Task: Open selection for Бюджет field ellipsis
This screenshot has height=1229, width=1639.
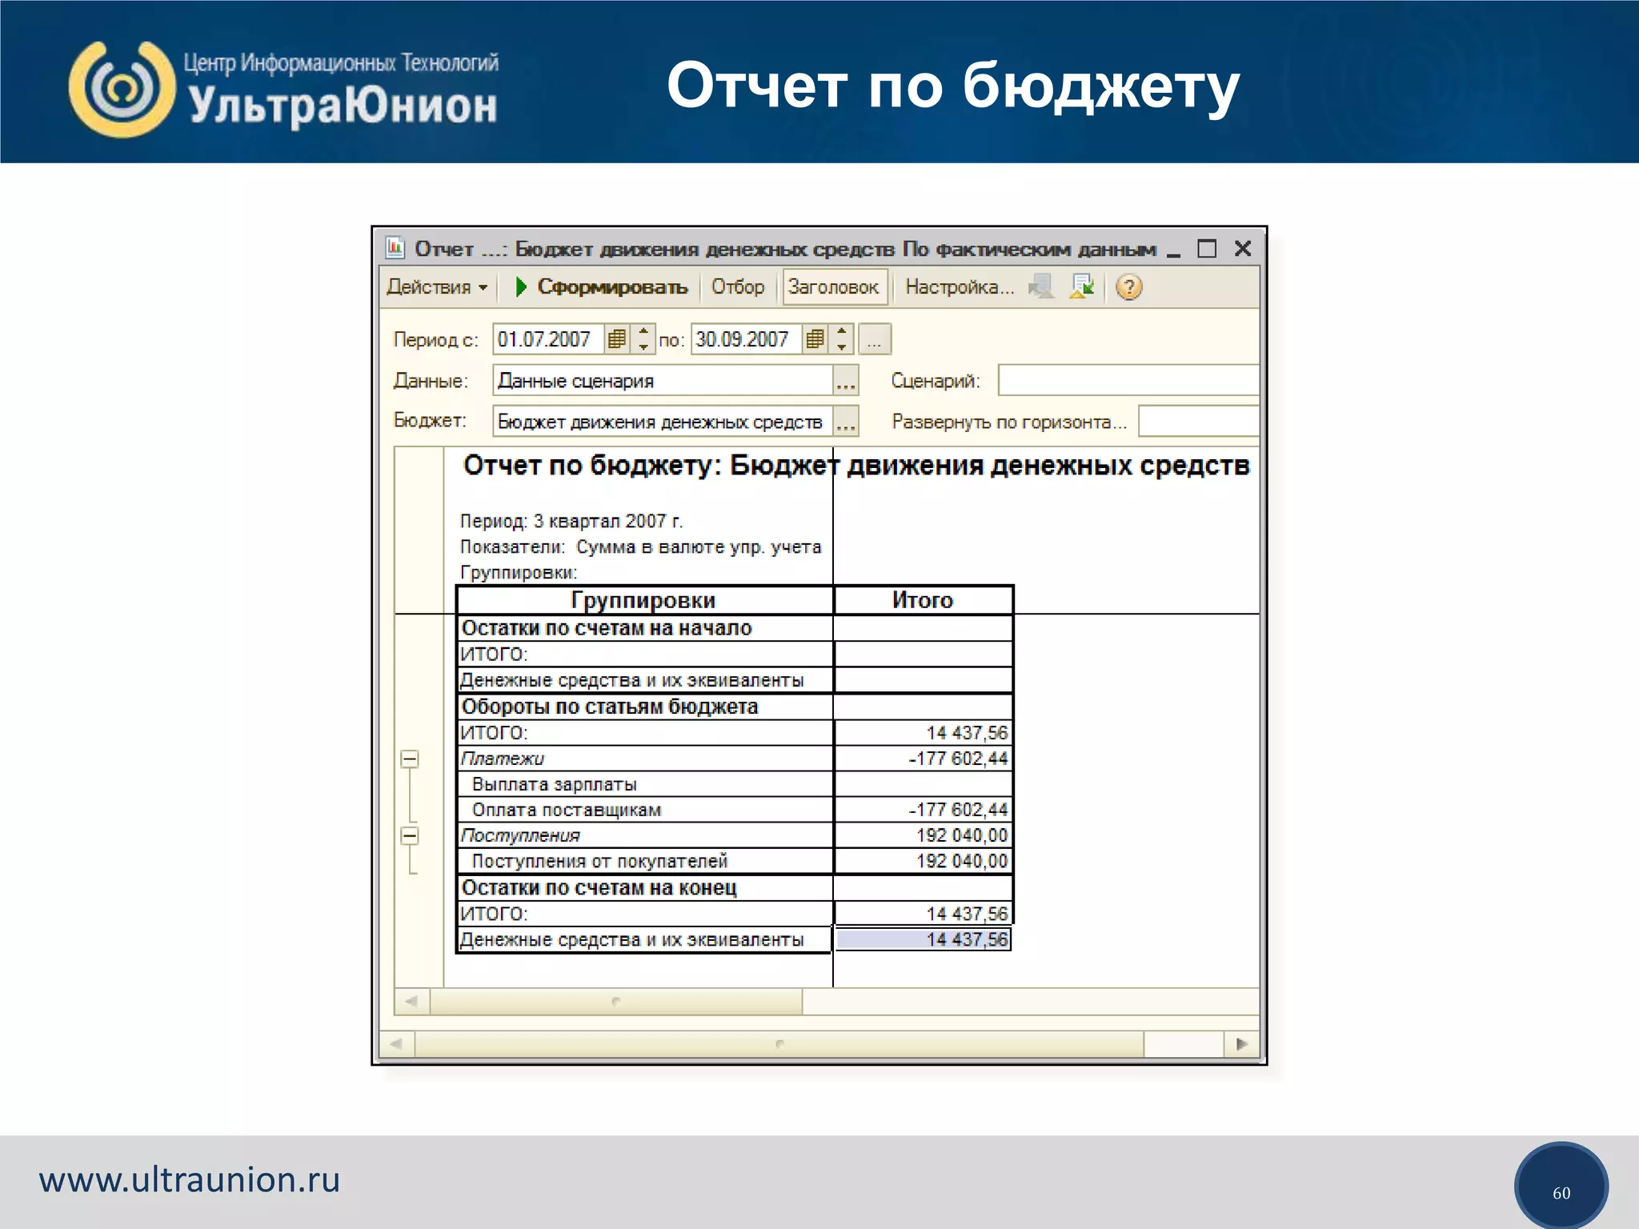Action: pyautogui.click(x=846, y=422)
